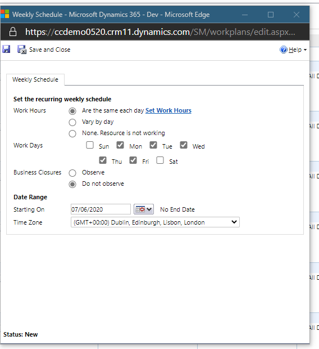This screenshot has height=349, width=319.
Task: Enable the Sat work day checkbox
Action: click(160, 160)
